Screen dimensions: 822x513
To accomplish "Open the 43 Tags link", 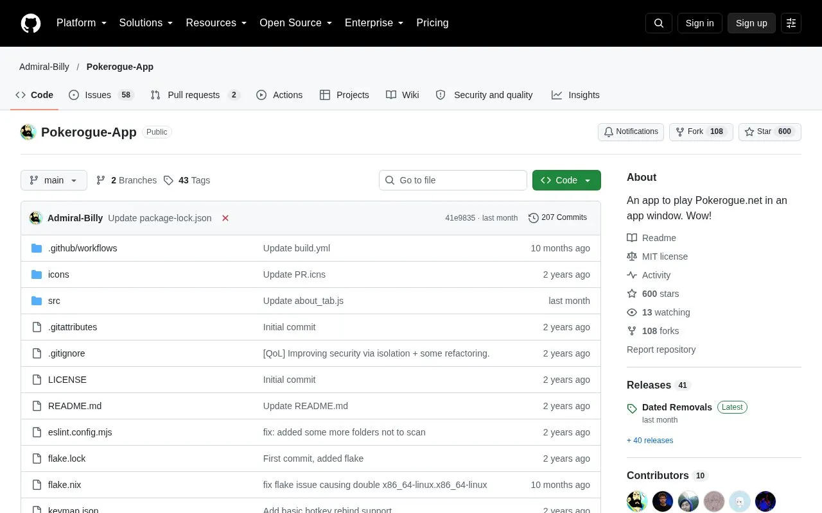I will pyautogui.click(x=187, y=180).
